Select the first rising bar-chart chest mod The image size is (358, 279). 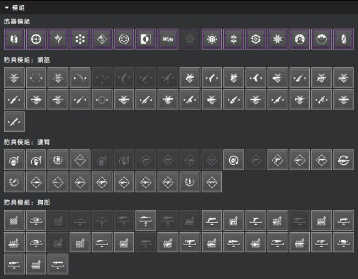(14, 220)
